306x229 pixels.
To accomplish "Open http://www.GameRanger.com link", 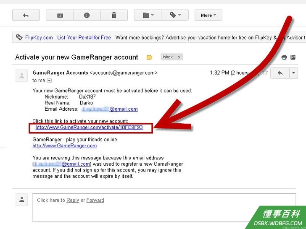I will tap(65, 146).
